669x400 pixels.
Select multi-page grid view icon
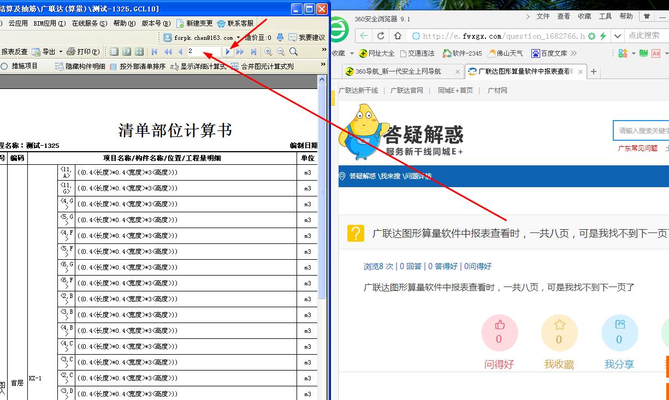pos(139,52)
